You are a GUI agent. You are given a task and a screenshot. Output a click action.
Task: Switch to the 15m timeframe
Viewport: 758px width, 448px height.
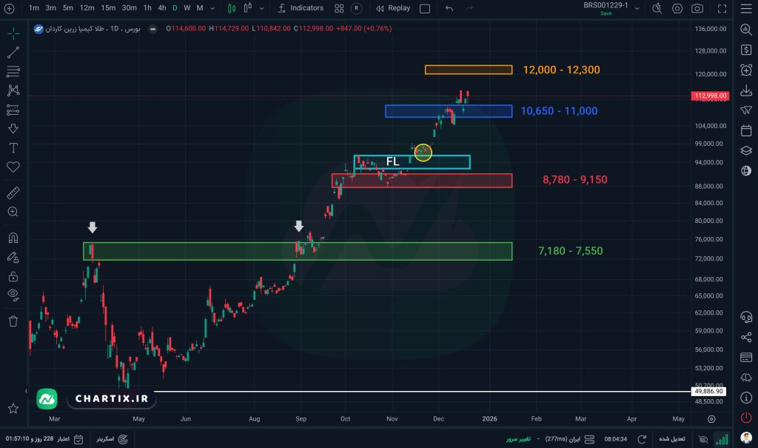coord(108,8)
